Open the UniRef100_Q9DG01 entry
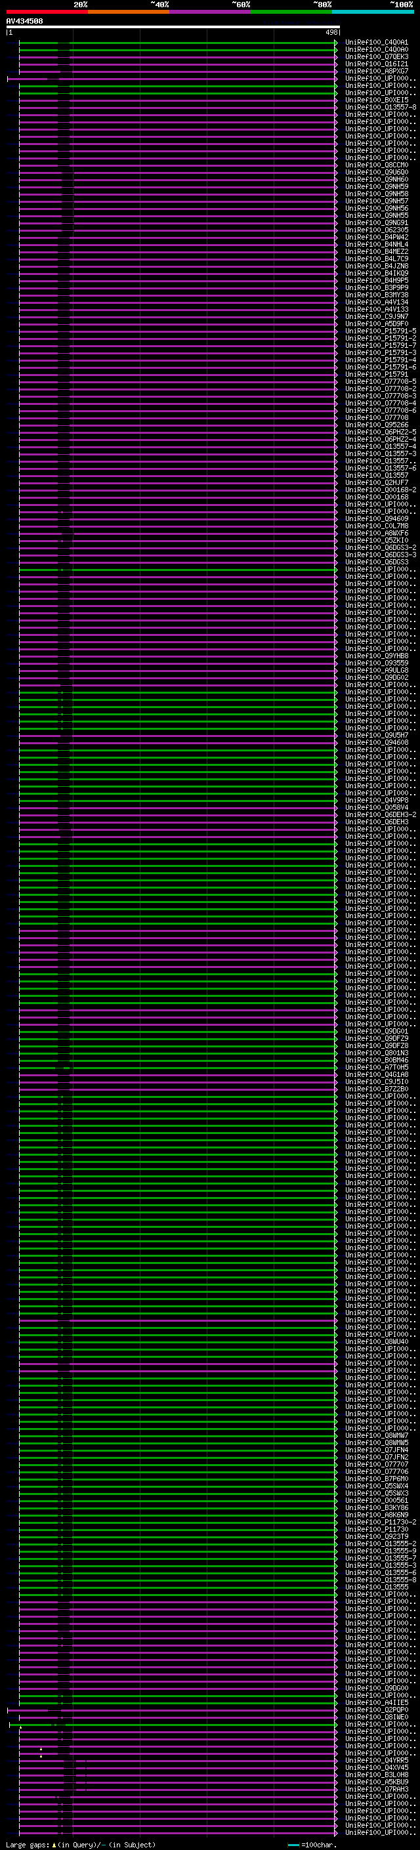This screenshot has height=1850, width=420. point(377,1031)
